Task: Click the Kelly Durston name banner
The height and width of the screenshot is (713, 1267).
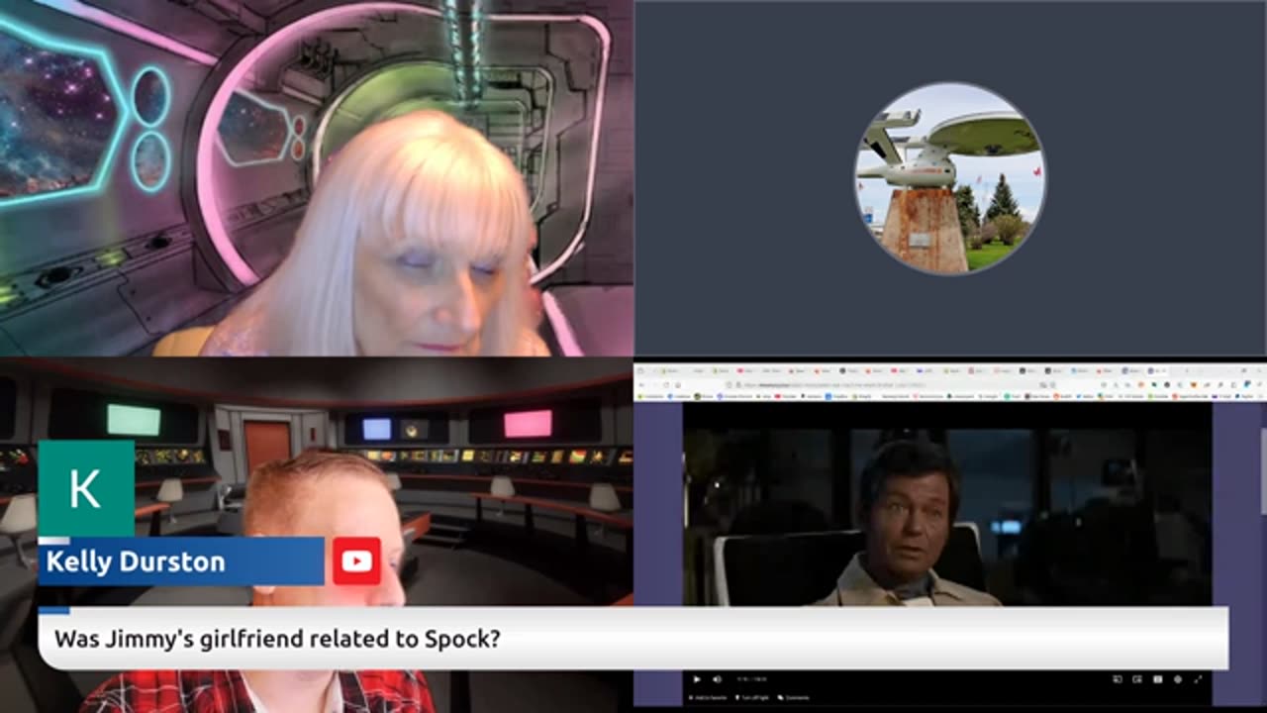Action: [x=181, y=561]
